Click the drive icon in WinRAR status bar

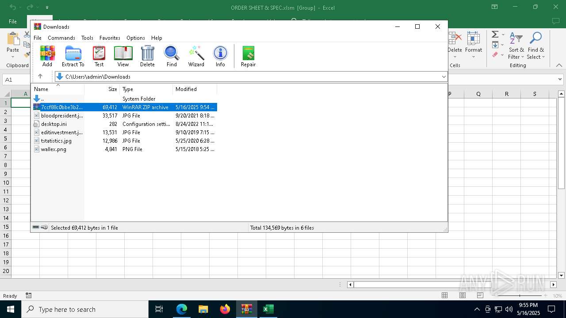pos(36,227)
